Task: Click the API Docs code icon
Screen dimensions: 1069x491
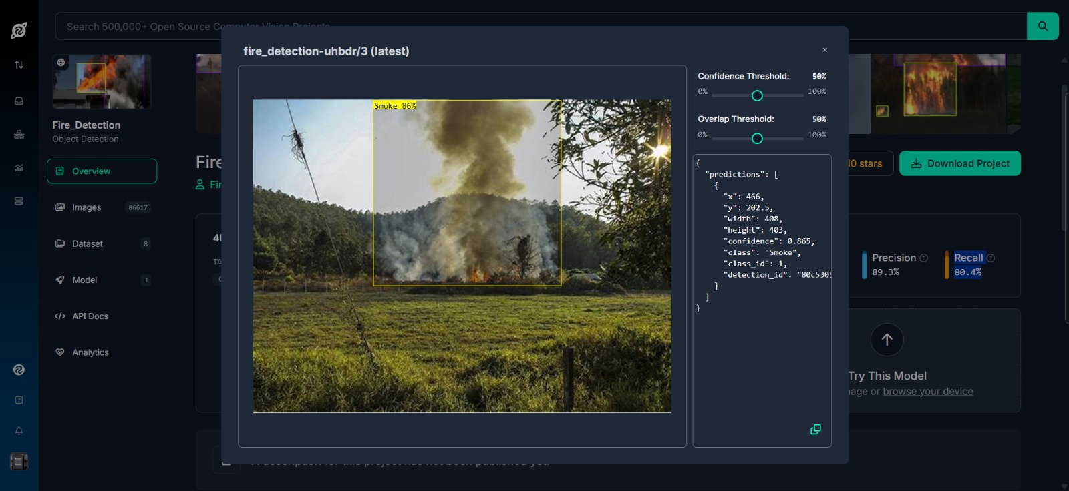Action: [60, 316]
